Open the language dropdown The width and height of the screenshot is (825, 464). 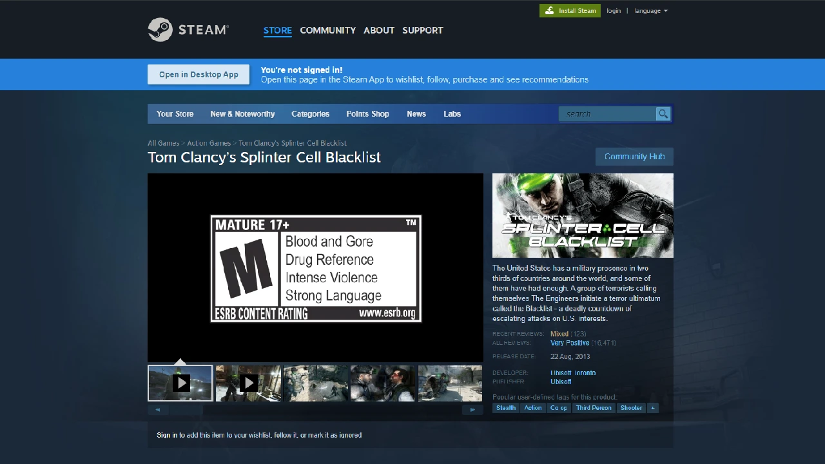point(650,10)
